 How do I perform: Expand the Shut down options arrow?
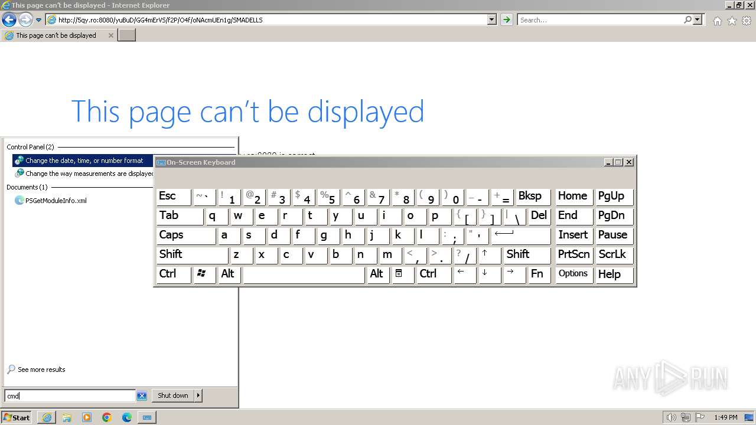pyautogui.click(x=198, y=395)
